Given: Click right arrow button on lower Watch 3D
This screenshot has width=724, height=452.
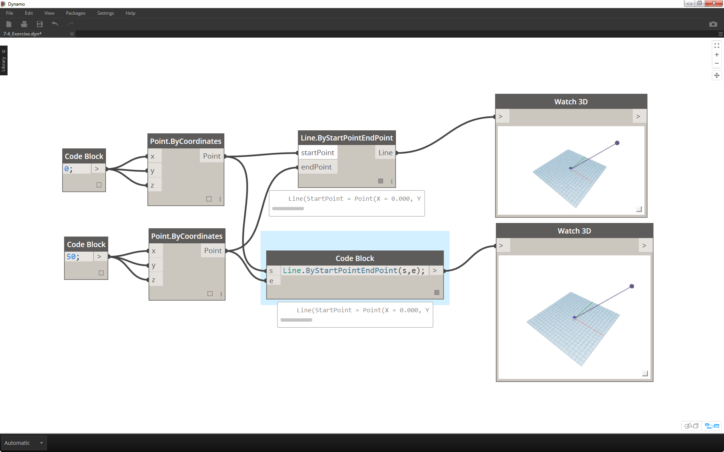Looking at the screenshot, I should point(644,245).
